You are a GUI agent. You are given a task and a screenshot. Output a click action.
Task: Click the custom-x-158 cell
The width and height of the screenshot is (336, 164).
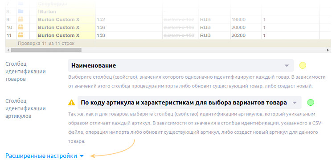coord(180,36)
